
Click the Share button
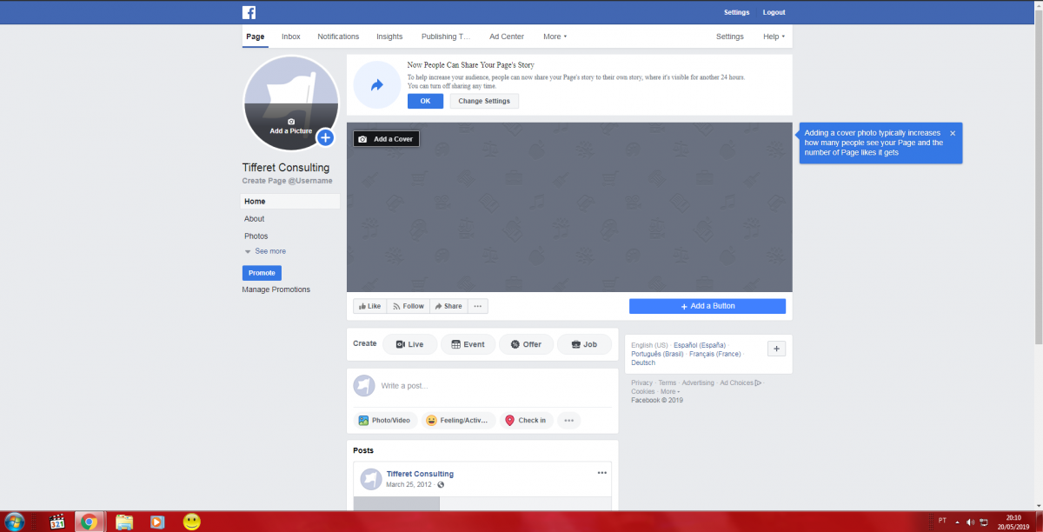(x=448, y=306)
